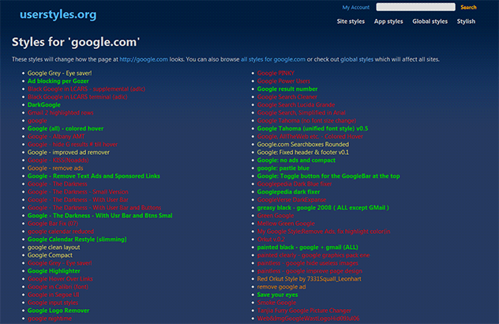Open google clean layout style
Viewport: 499px width, 324px height.
pyautogui.click(x=54, y=247)
